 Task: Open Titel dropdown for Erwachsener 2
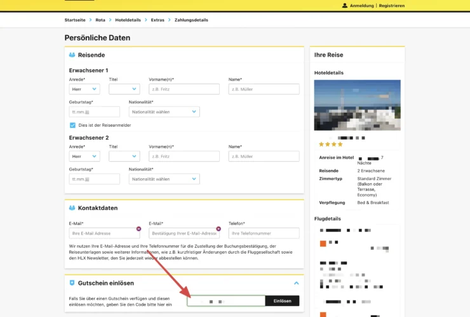pyautogui.click(x=124, y=156)
